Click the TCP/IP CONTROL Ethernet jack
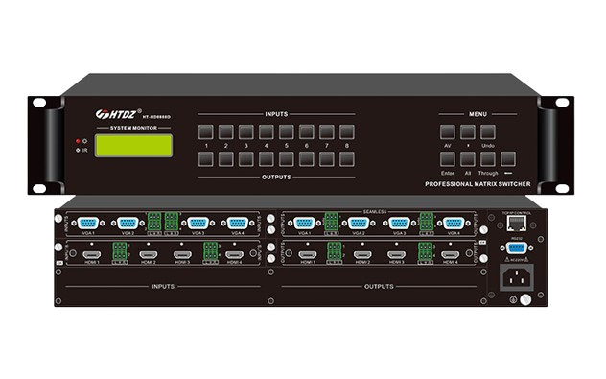Screen dimensions: 606x379 click(x=517, y=224)
